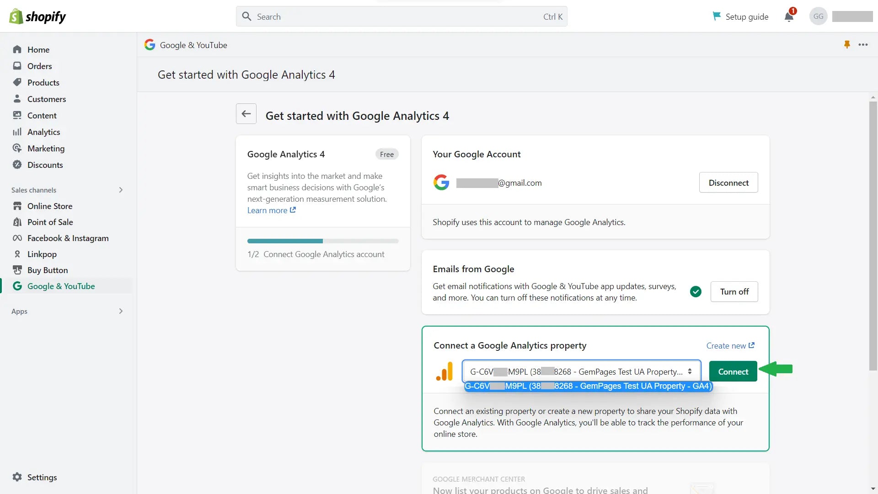The width and height of the screenshot is (878, 494).
Task: Expand the Apps section chevron
Action: [121, 311]
